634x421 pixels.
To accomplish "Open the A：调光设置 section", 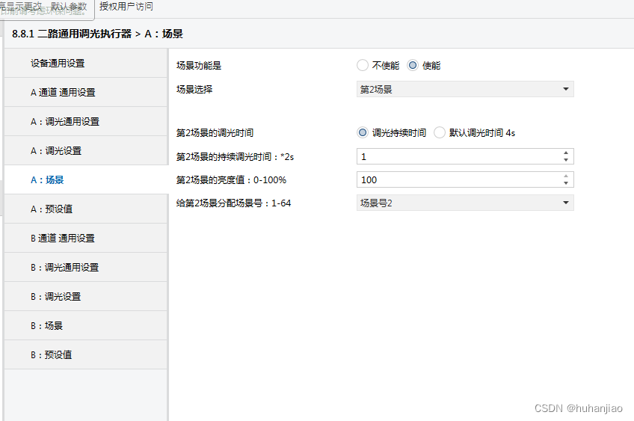I will pos(85,151).
